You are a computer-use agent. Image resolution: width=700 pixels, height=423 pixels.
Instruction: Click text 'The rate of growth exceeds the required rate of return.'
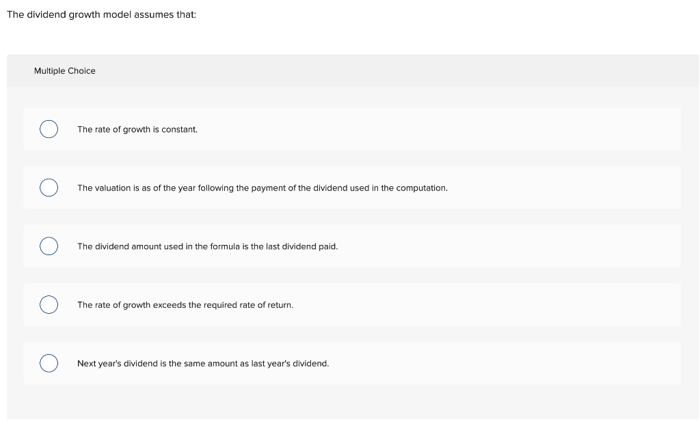[185, 305]
